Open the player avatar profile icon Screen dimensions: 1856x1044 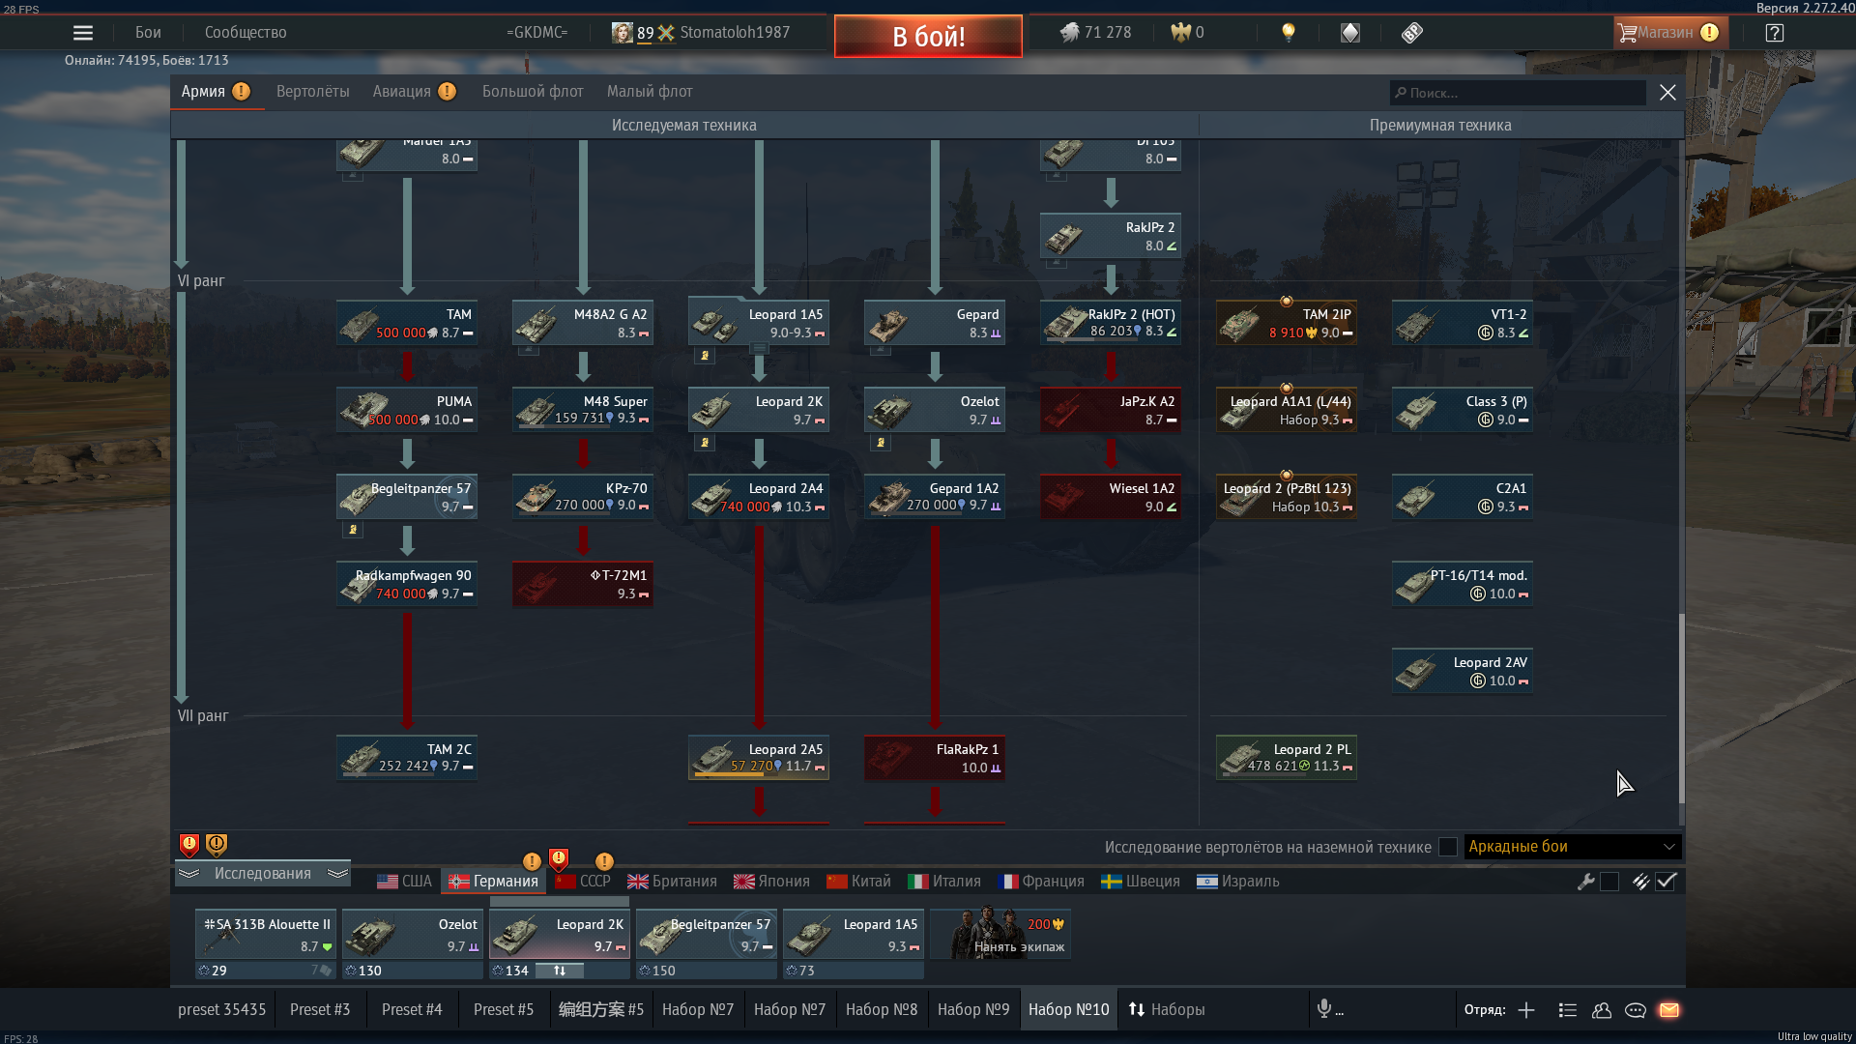(622, 33)
